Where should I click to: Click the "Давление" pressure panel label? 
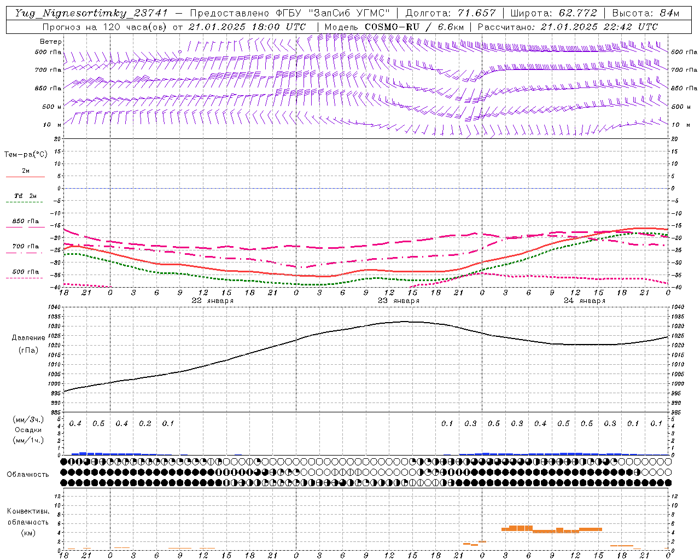click(28, 338)
